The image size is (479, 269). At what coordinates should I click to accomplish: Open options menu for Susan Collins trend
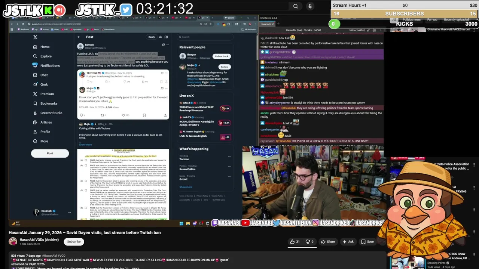[x=229, y=167]
